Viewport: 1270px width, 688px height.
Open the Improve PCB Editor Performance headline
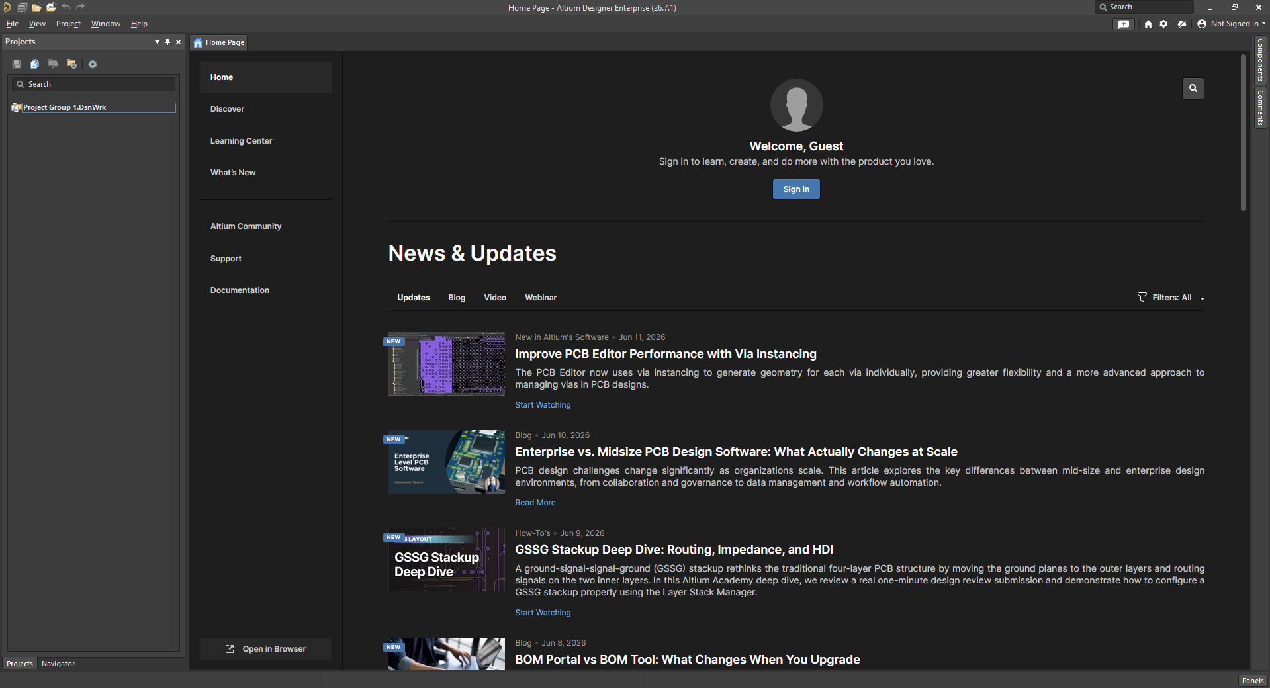(666, 354)
